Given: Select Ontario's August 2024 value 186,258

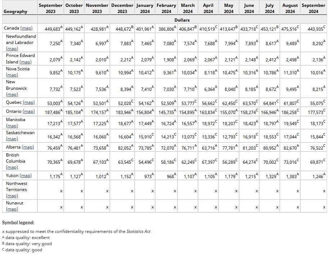Looking at the screenshot, I should click(289, 112).
